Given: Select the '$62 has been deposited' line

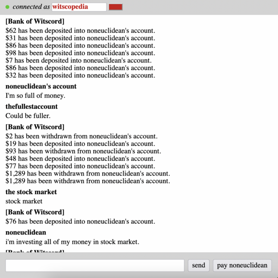Looking at the screenshot, I should point(80,31).
